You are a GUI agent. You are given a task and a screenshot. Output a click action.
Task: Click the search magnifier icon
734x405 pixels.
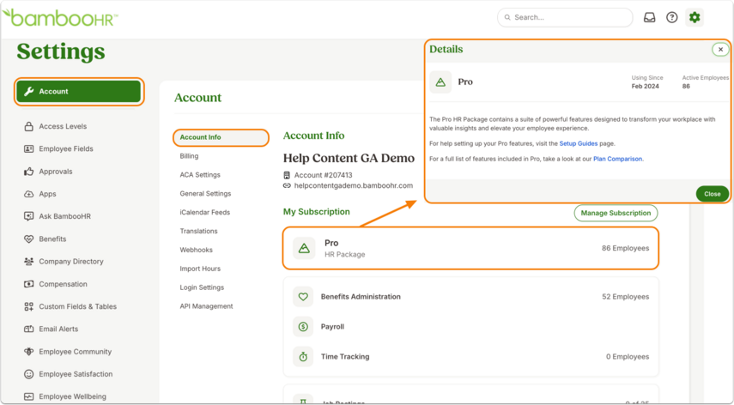507,18
